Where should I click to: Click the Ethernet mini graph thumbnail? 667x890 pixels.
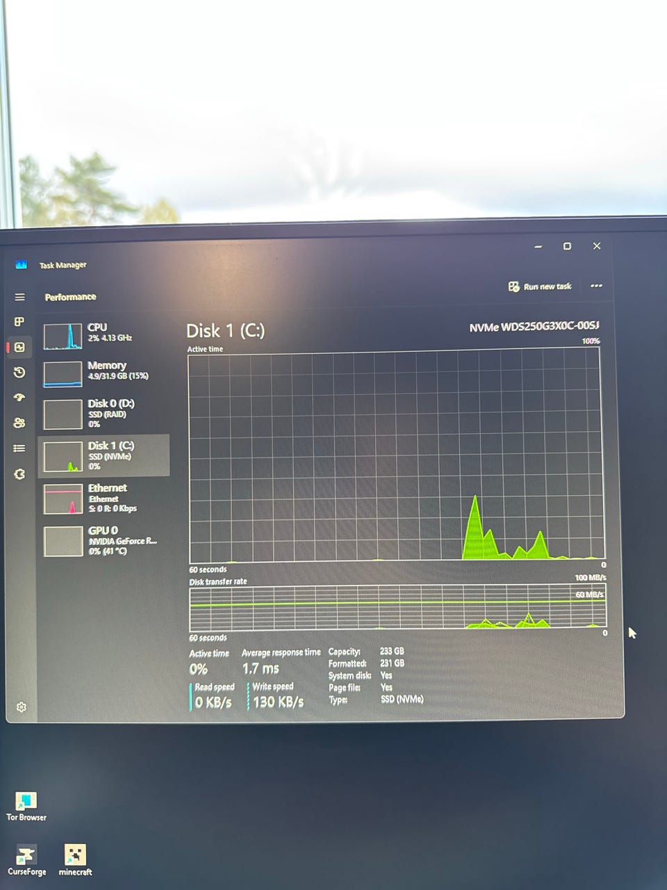[63, 499]
